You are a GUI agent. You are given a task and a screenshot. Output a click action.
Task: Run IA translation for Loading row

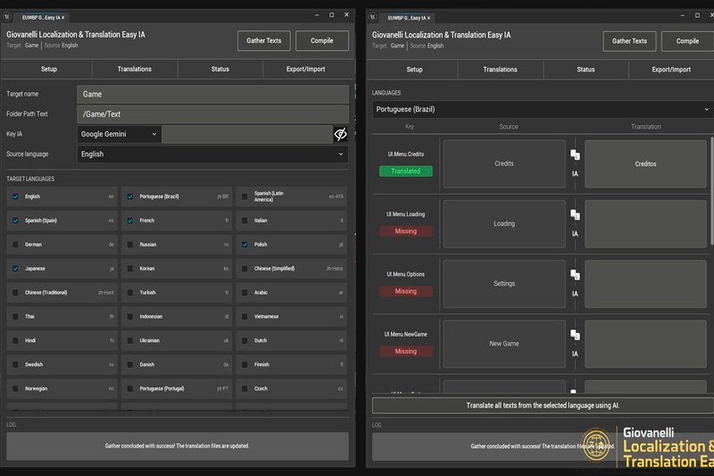click(575, 234)
